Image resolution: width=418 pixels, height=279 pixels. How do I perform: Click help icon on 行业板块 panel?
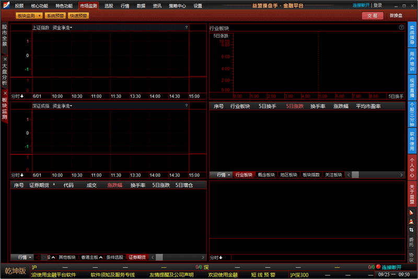click(401, 27)
